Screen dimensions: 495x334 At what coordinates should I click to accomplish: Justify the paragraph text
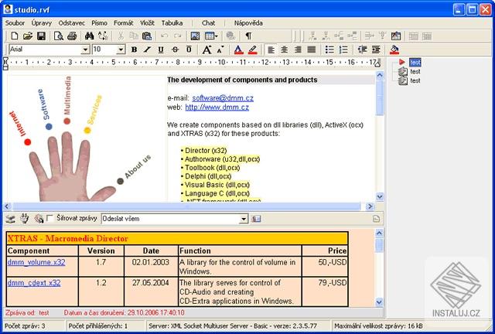(x=312, y=49)
